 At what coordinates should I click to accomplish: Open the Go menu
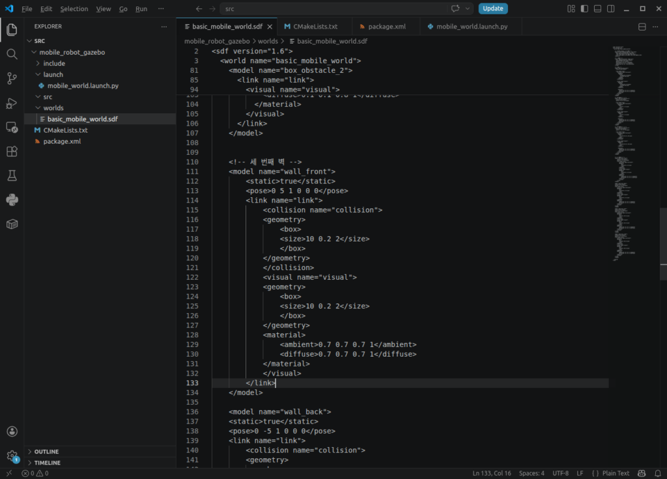pyautogui.click(x=123, y=8)
